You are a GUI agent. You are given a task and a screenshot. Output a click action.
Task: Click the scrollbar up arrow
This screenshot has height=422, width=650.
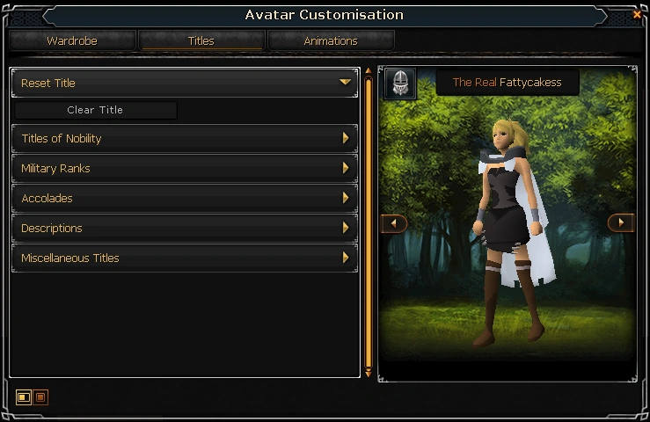click(369, 71)
